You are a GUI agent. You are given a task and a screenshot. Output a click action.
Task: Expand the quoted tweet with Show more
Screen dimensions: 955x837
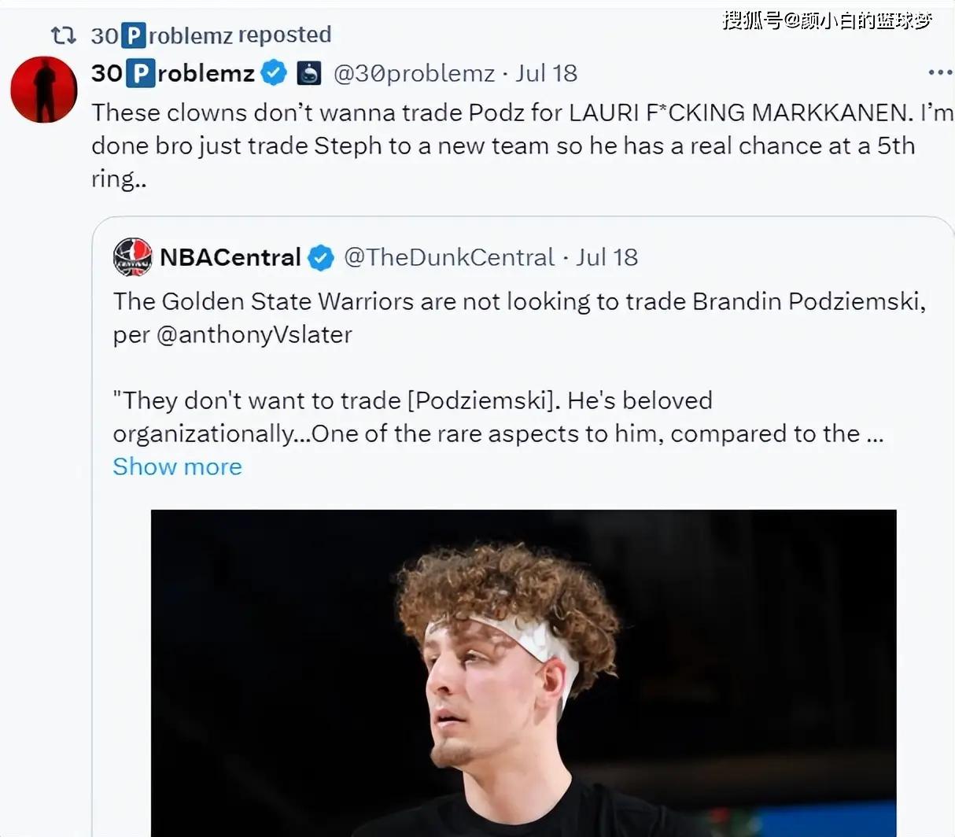[x=178, y=466]
